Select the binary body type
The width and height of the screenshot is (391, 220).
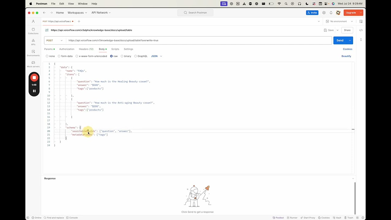126,56
